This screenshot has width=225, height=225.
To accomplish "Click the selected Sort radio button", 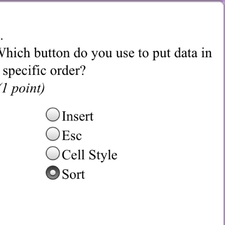I will (53, 173).
